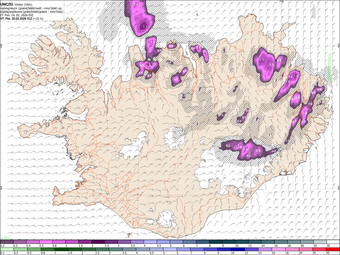Image resolution: width=340 pixels, height=255 pixels.
Task: Click the pale mint swatch labelled 0.1
Action: point(7,249)
